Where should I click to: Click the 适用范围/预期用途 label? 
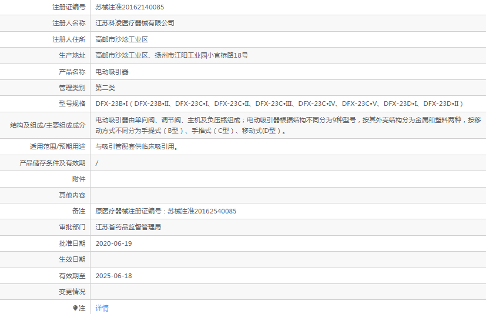point(58,147)
